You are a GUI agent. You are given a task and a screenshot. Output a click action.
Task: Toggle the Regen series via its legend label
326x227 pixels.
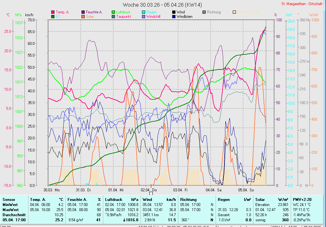tap(151, 12)
